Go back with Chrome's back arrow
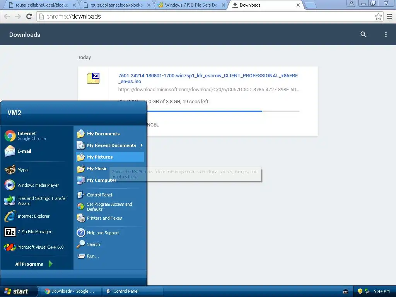 7,16
